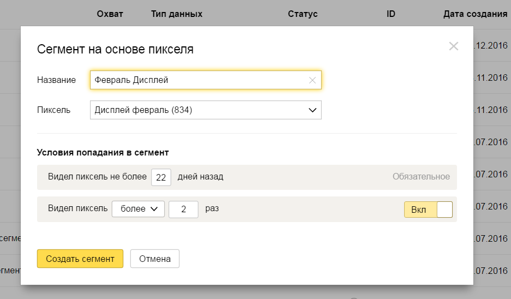This screenshot has width=511, height=299.
Task: Click the Пиксель field label
Action: [x=53, y=110]
